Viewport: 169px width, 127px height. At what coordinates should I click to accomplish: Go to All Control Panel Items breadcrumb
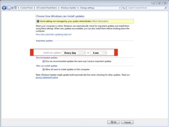coord(47,8)
